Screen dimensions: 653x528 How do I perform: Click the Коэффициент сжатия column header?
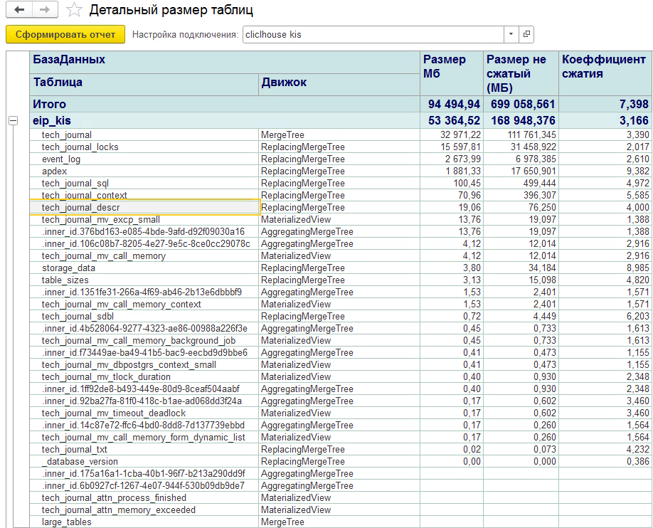(x=603, y=66)
